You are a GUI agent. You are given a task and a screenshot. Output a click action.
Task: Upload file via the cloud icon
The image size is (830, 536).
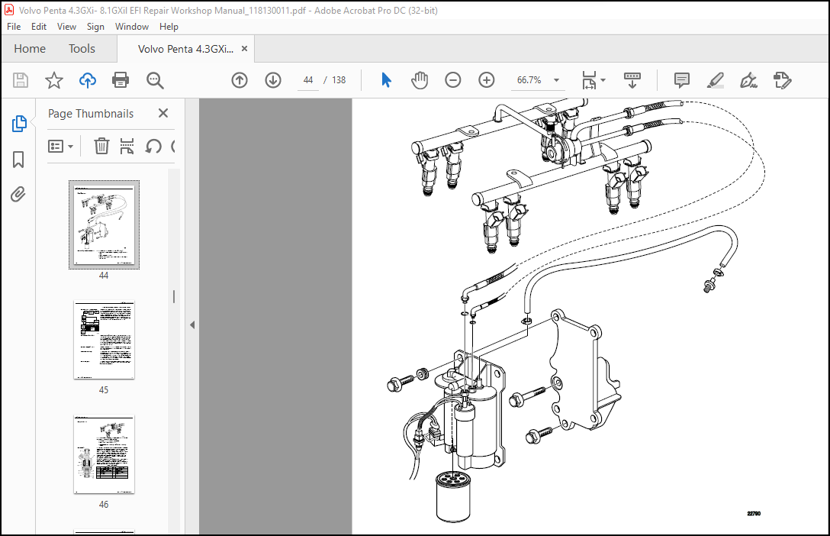click(x=87, y=80)
